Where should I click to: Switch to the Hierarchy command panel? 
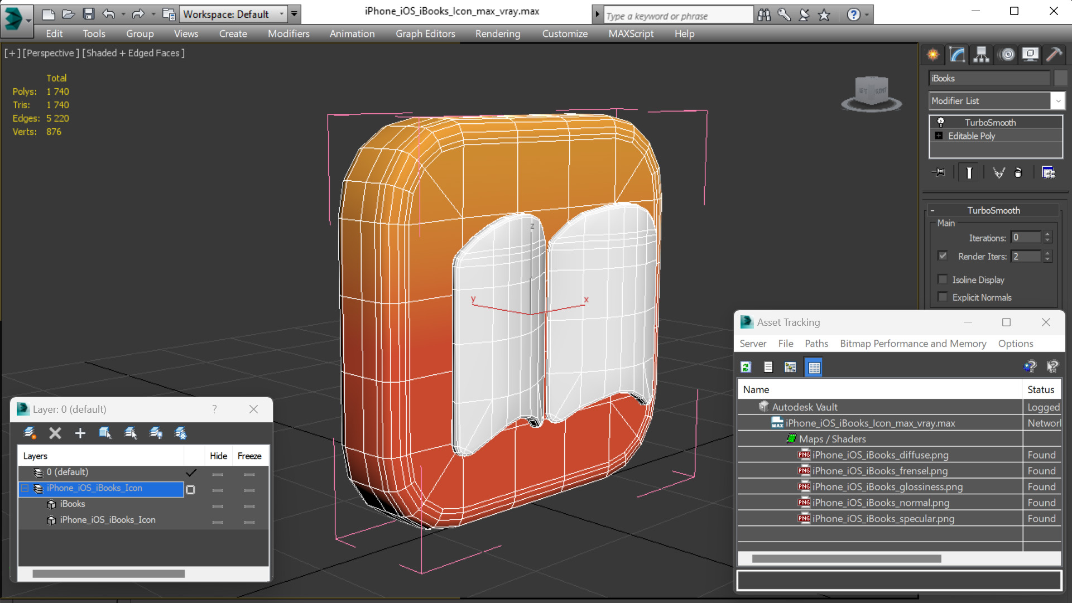981,55
